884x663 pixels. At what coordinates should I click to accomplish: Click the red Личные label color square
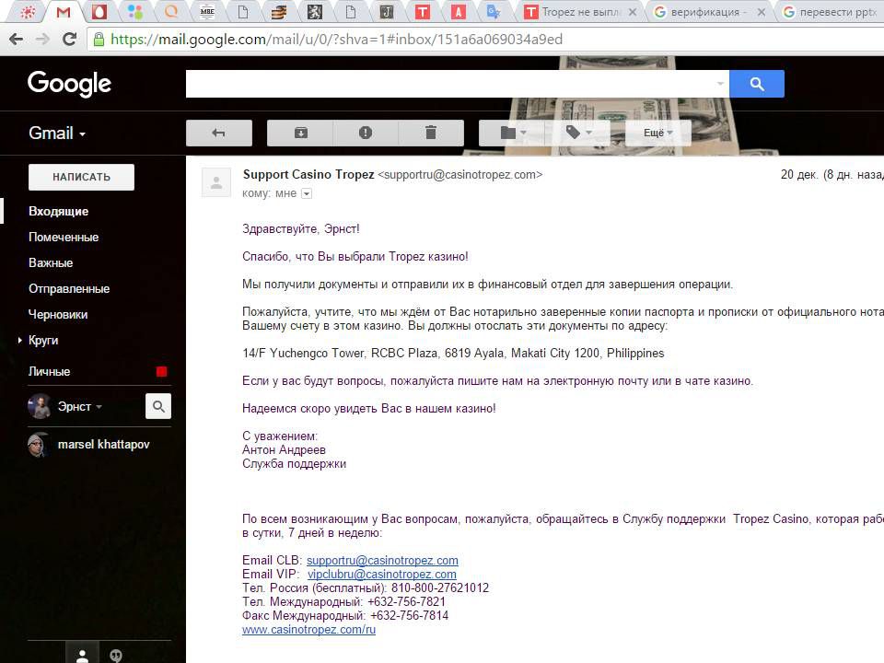pos(161,371)
